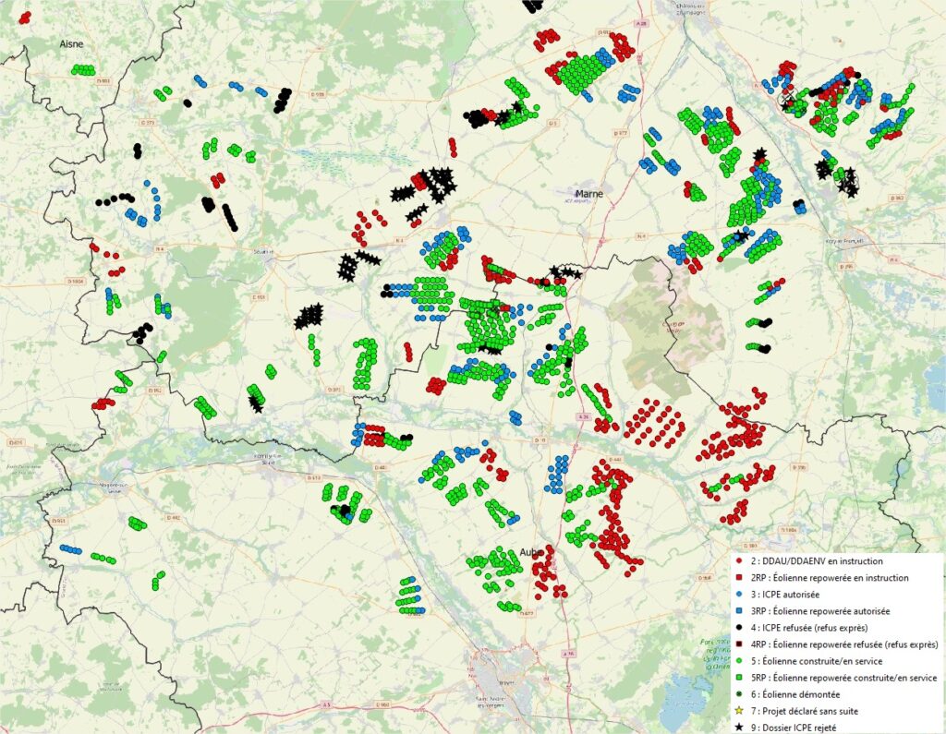The image size is (946, 734).
Task: Click the '6 : Éolienne démontée' legend text
Action: click(x=794, y=693)
